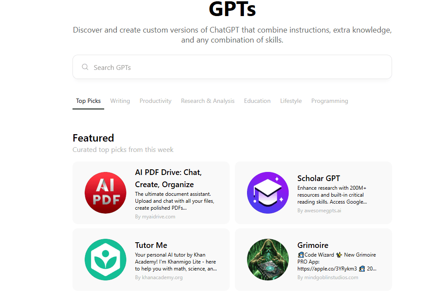Switch to the Writing tab
The width and height of the screenshot is (445, 300).
120,101
